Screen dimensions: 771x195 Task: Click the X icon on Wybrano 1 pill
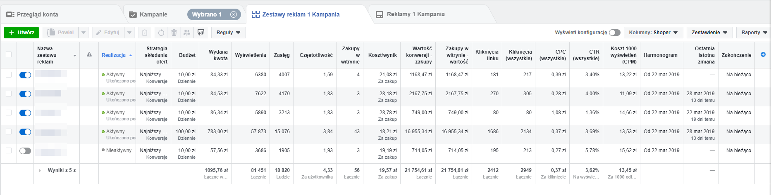pyautogui.click(x=234, y=14)
